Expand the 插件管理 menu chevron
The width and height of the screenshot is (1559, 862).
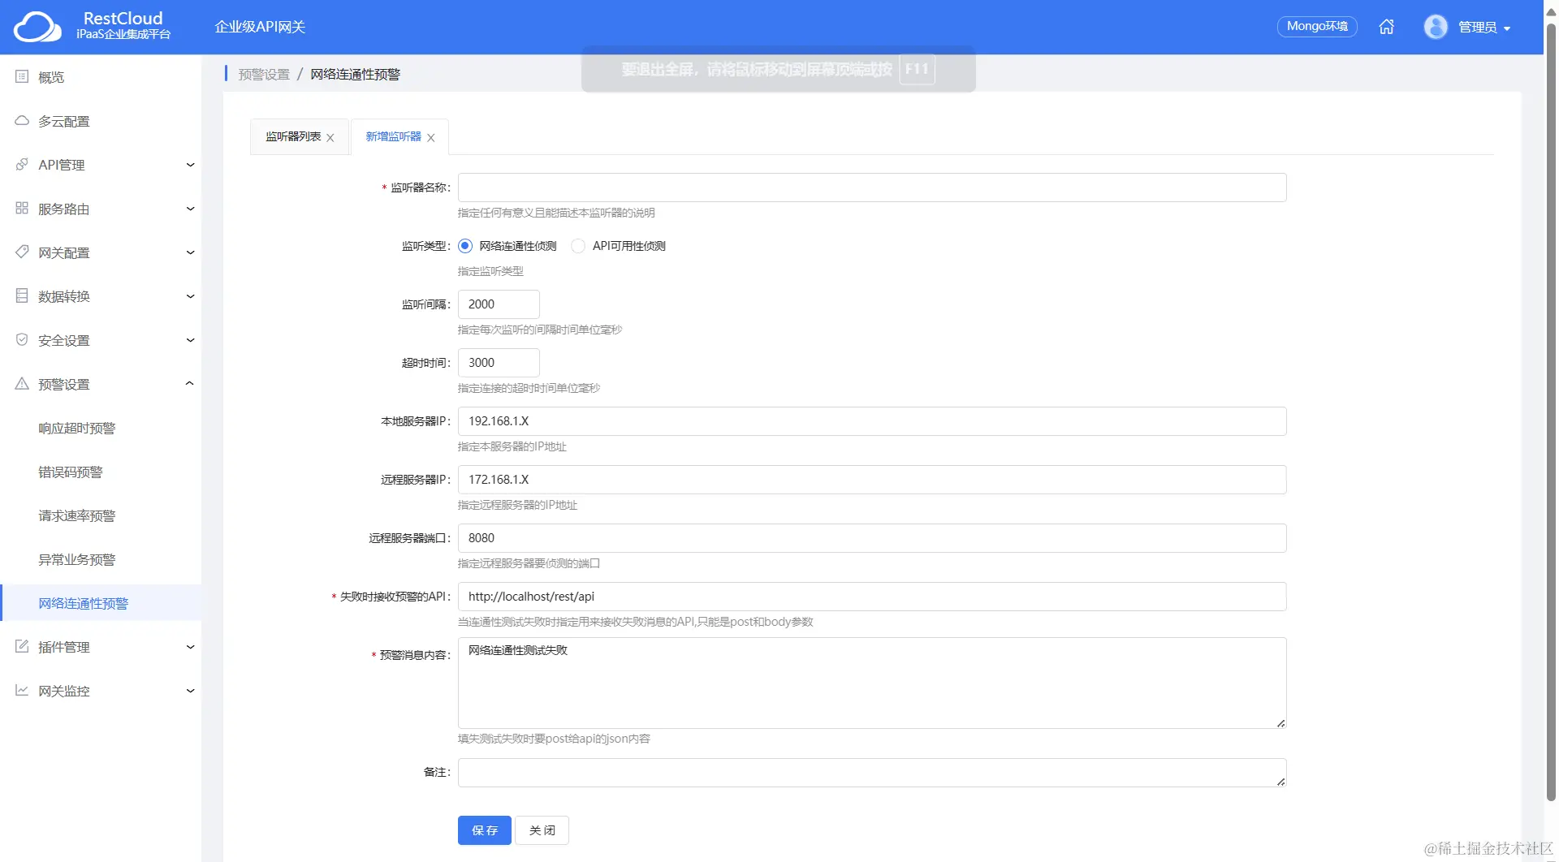(190, 647)
